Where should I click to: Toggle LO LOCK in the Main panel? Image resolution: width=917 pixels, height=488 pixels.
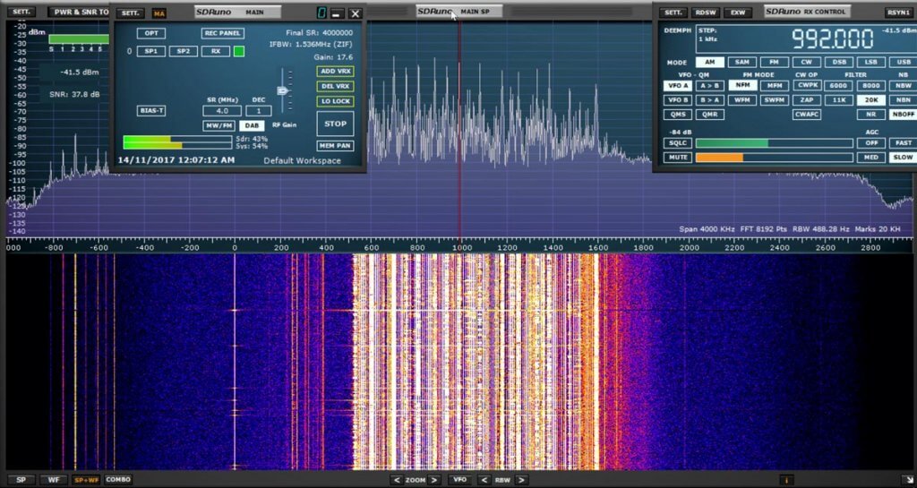click(335, 101)
